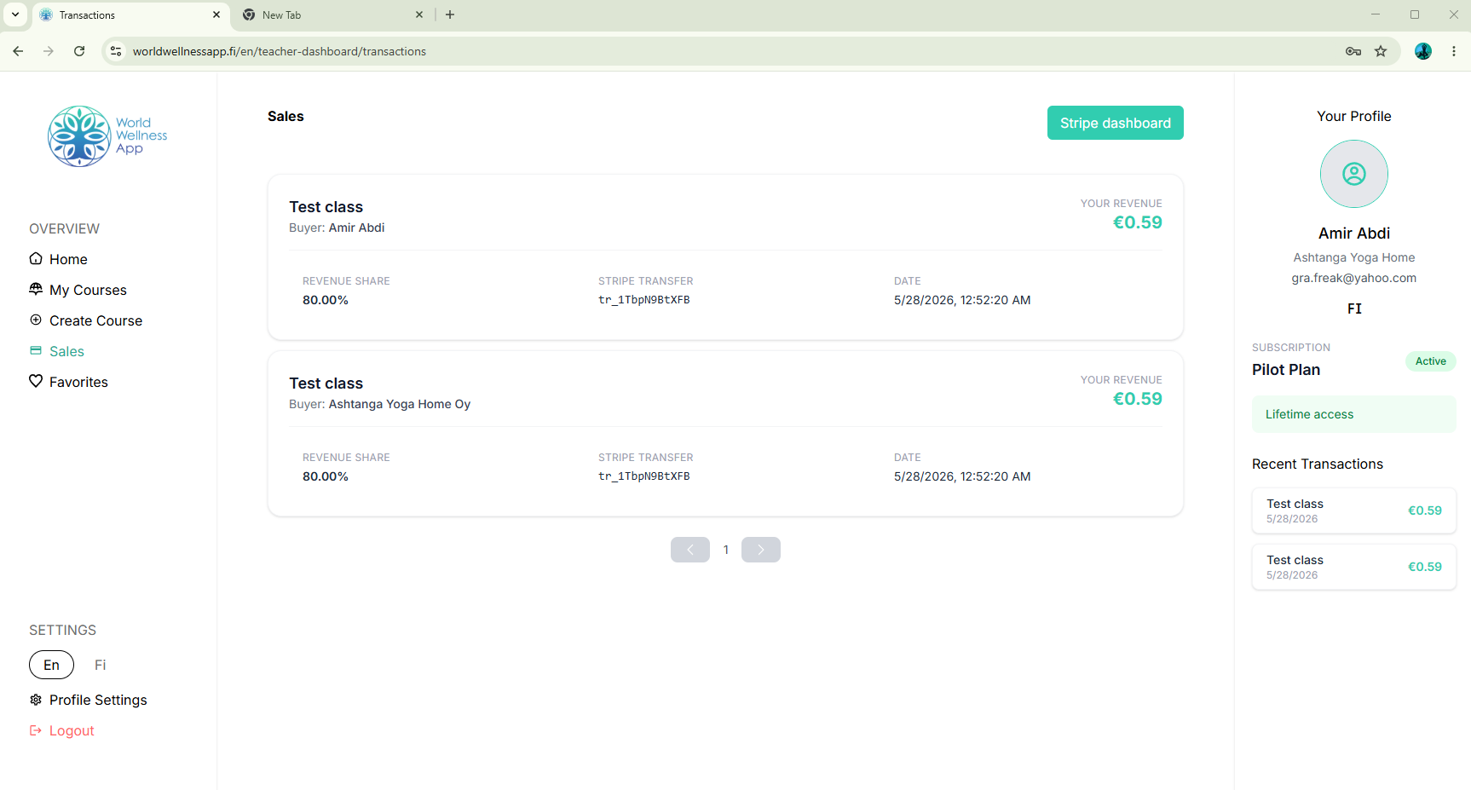Viewport: 1471px width, 790px height.
Task: Switch to the Transactions browser tab
Action: point(130,14)
